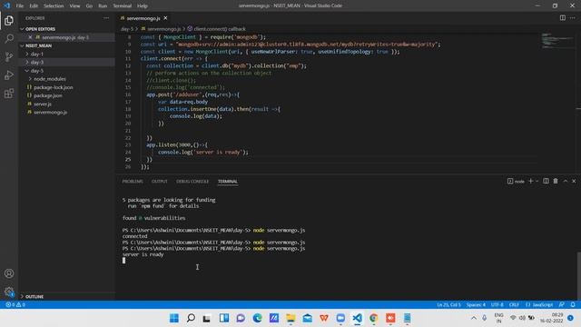The width and height of the screenshot is (581, 327).
Task: Select the Terminal panel tab
Action: 228,182
